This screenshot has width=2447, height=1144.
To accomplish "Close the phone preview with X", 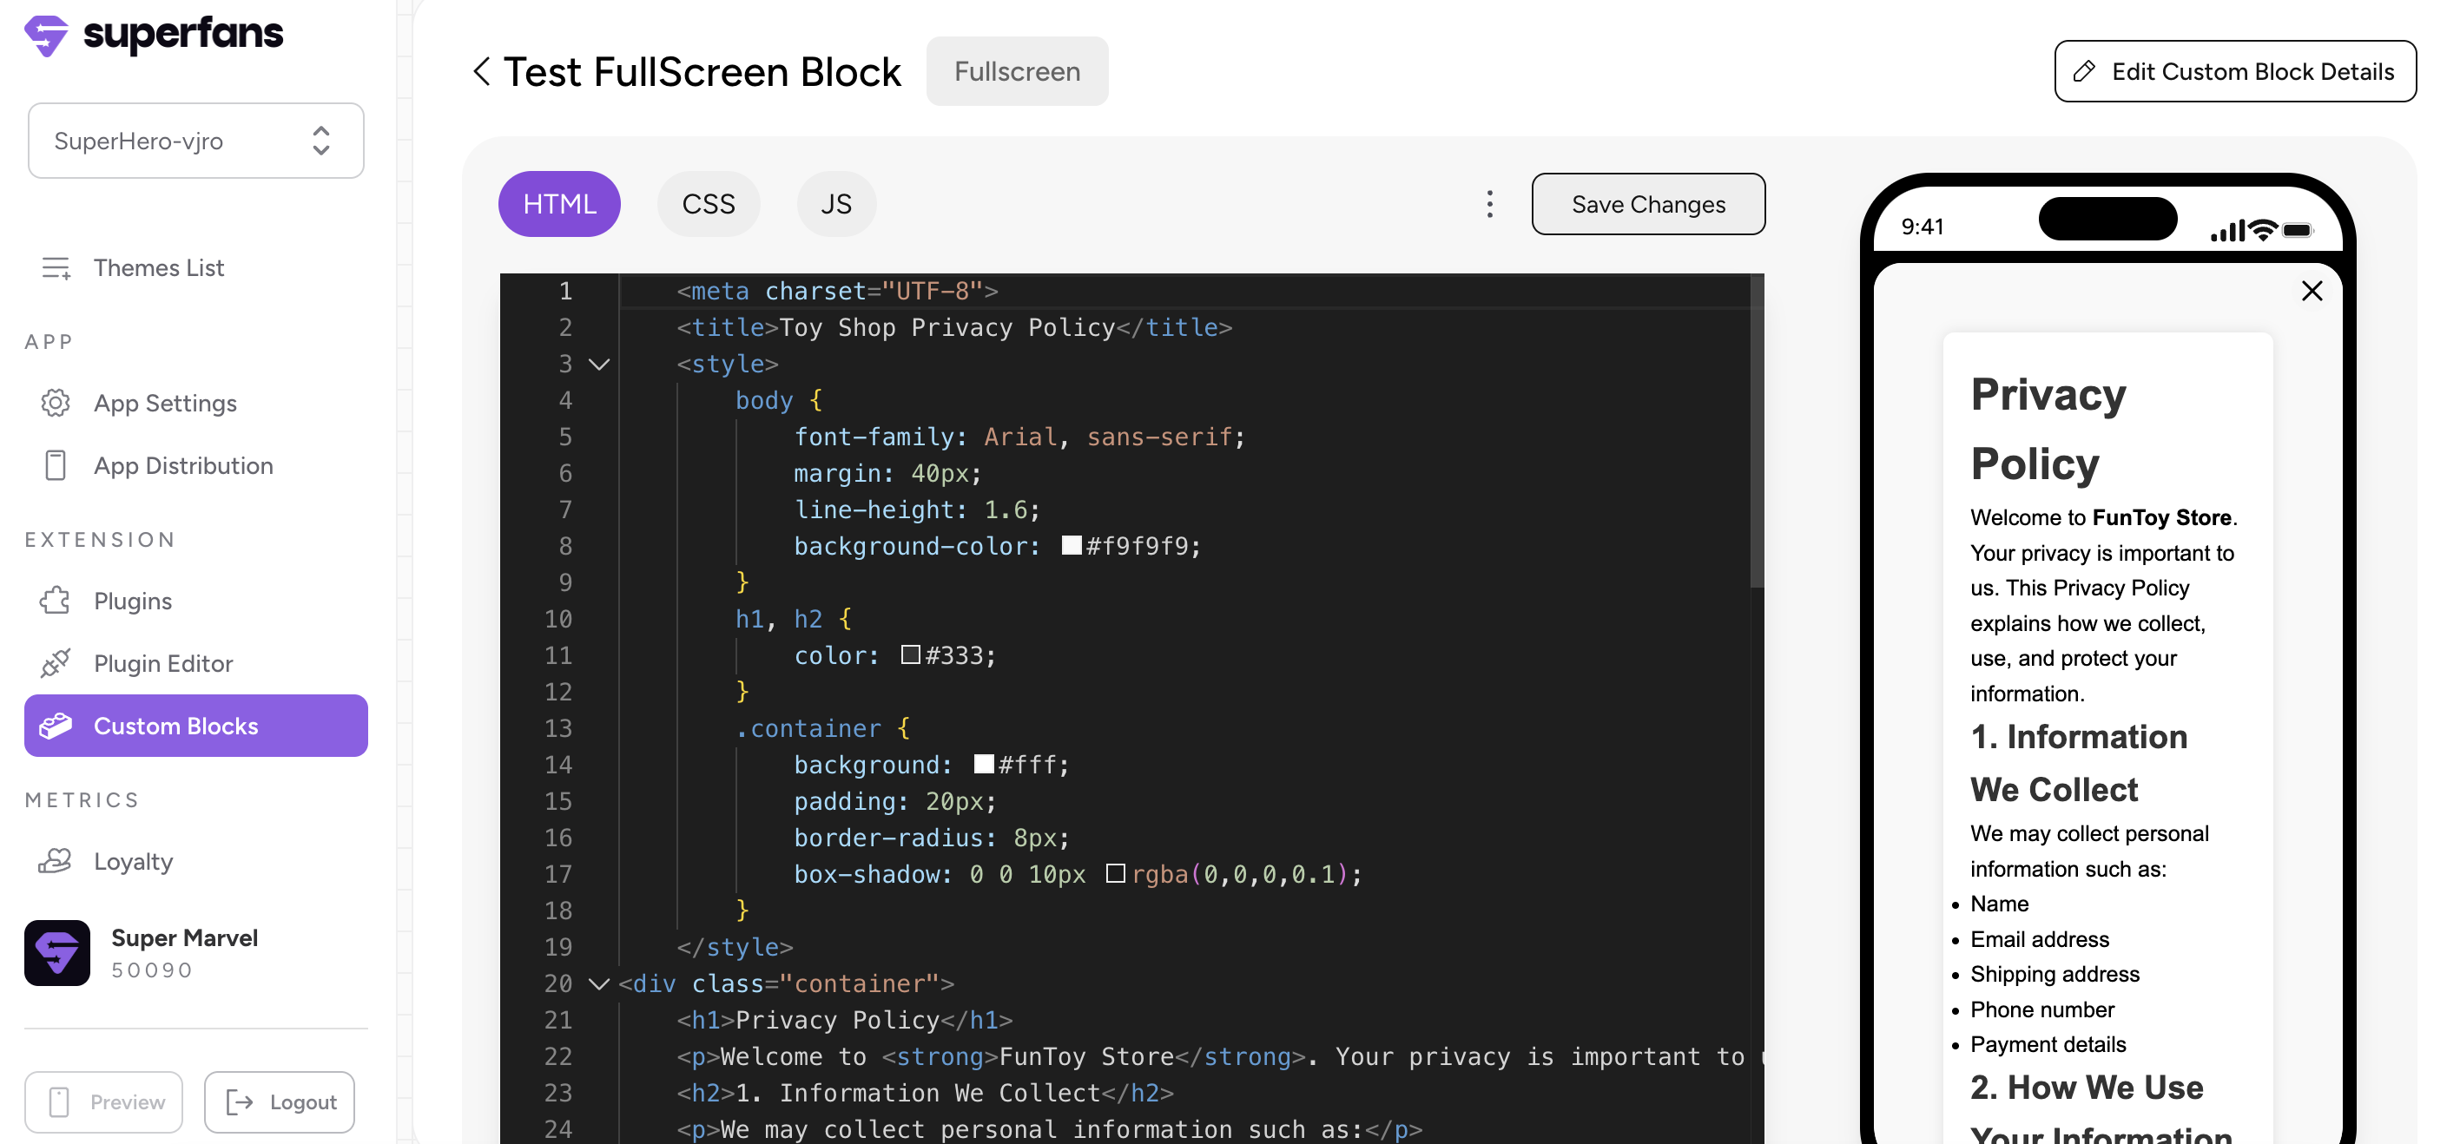I will click(x=2312, y=291).
